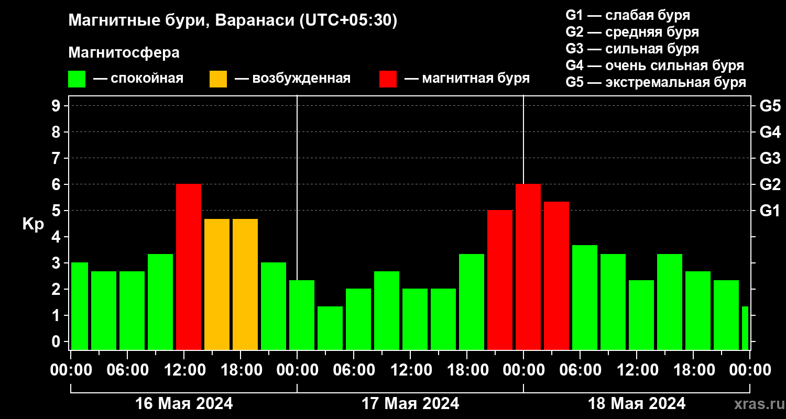Image resolution: width=786 pixels, height=419 pixels.
Task: Click the tallest green bar on 18 May
Action: click(x=585, y=297)
